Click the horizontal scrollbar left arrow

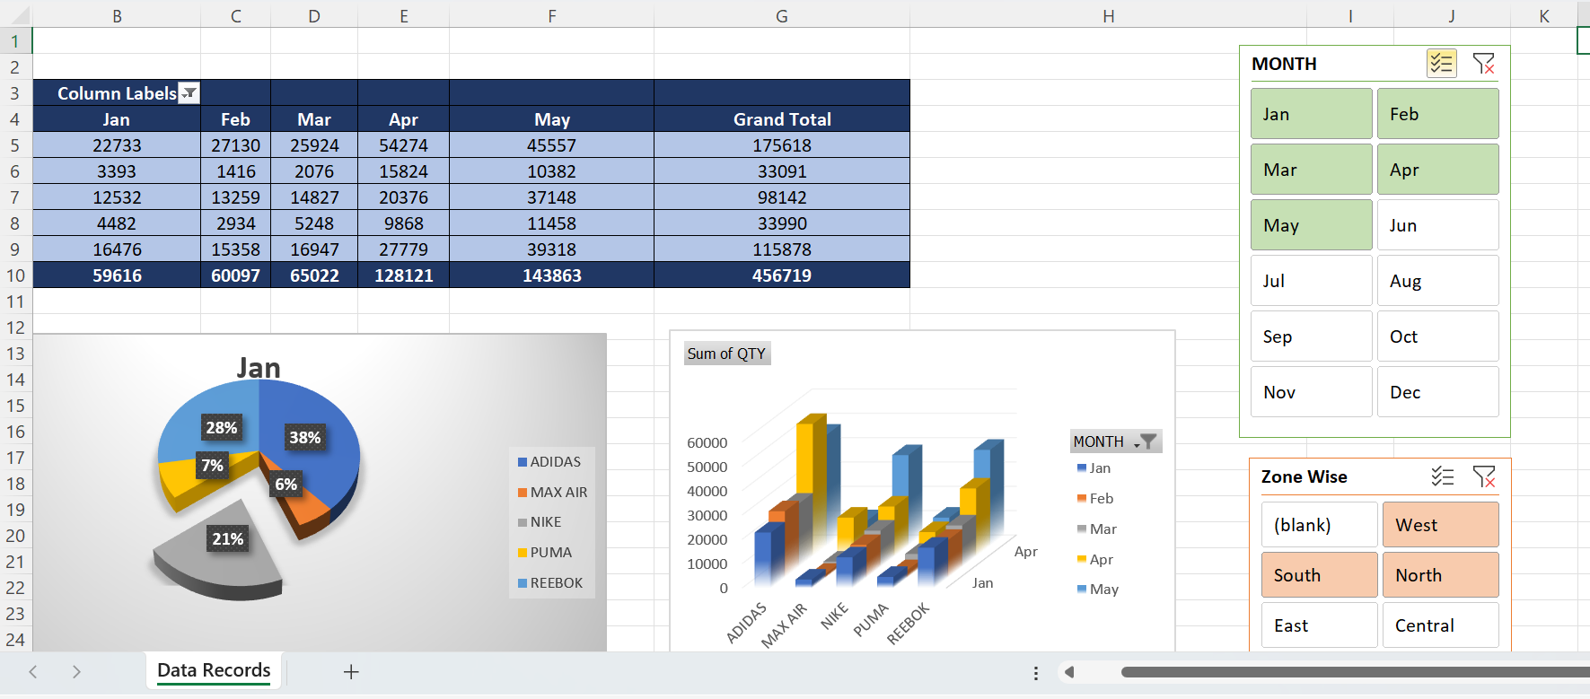click(x=1068, y=672)
